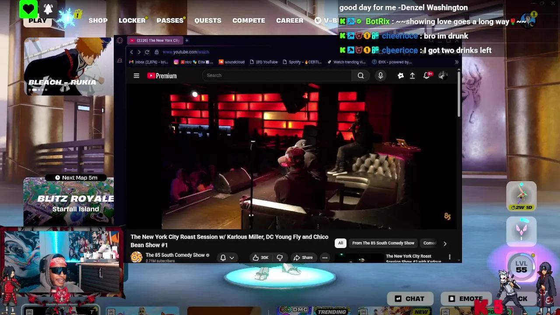Start voice search with microphone icon
The height and width of the screenshot is (315, 560).
[x=381, y=75]
